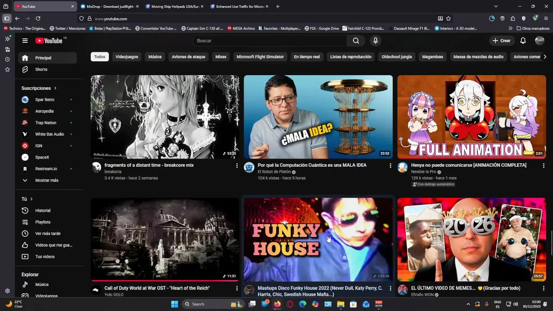Open the account avatar menu

click(540, 41)
